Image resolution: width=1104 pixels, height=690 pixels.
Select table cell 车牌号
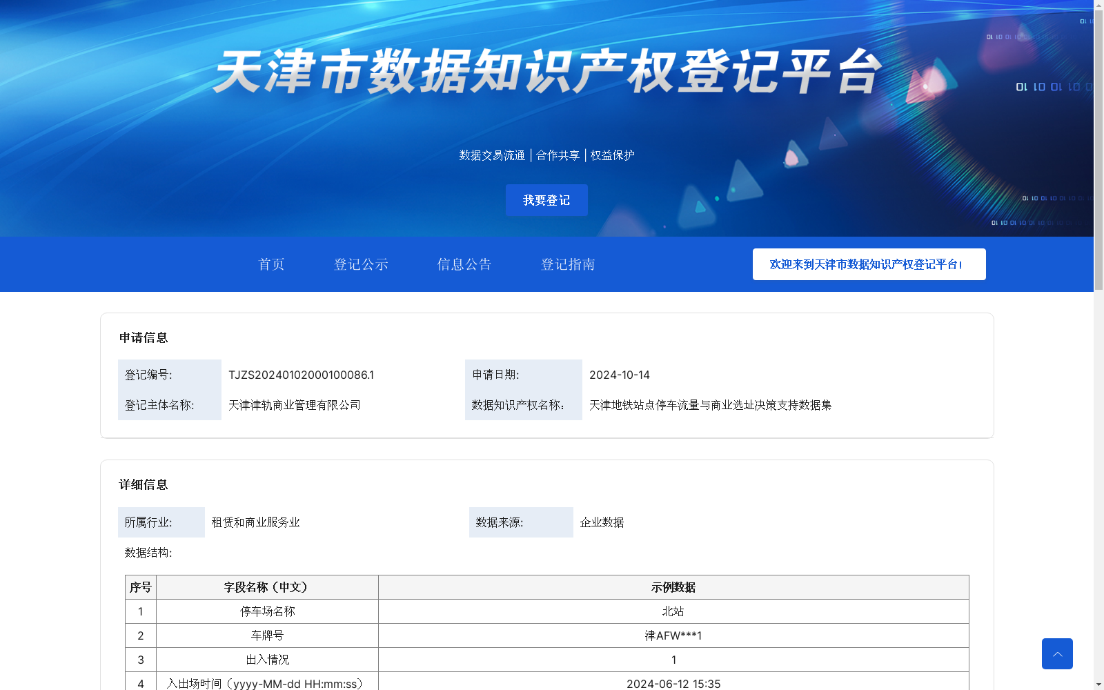(268, 635)
